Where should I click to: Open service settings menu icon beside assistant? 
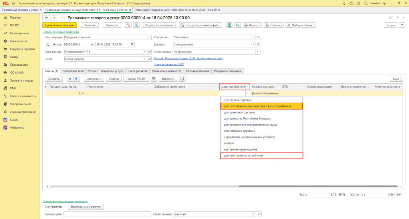click(x=384, y=3)
